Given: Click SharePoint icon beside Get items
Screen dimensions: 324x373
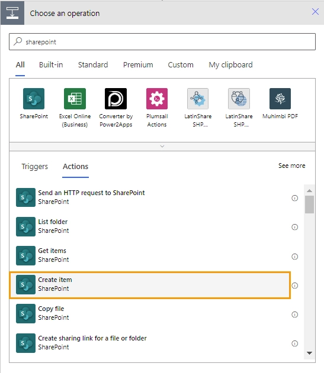Looking at the screenshot, I should pos(25,255).
